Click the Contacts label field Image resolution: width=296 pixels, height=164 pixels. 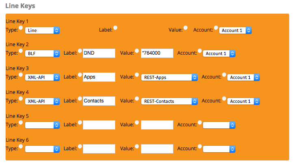pyautogui.click(x=99, y=101)
